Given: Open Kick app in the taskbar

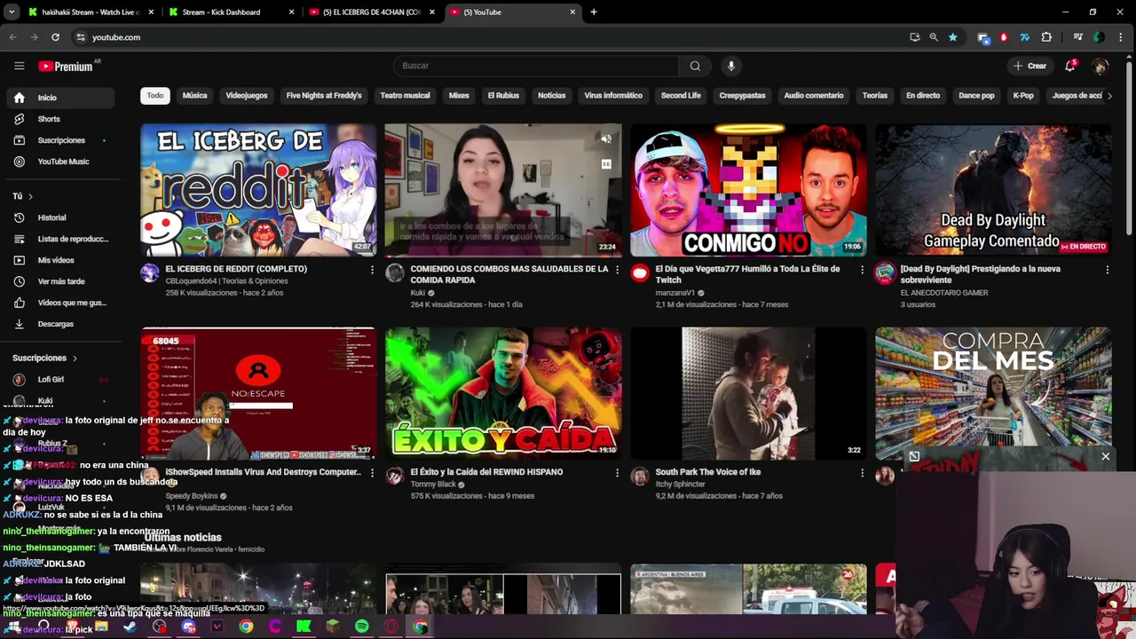Looking at the screenshot, I should (304, 627).
